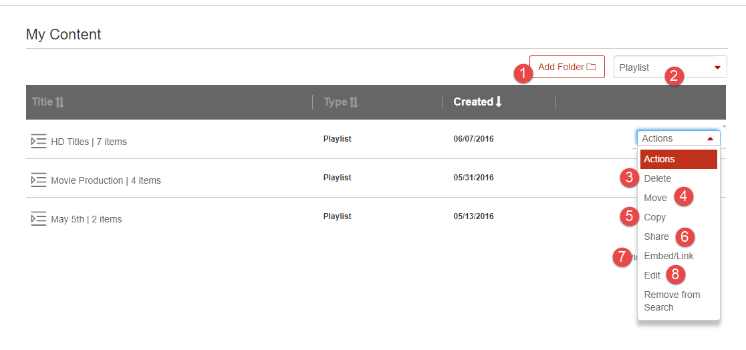This screenshot has height=350, width=746.
Task: Click the folder icon in Add Folder
Action: [x=591, y=67]
